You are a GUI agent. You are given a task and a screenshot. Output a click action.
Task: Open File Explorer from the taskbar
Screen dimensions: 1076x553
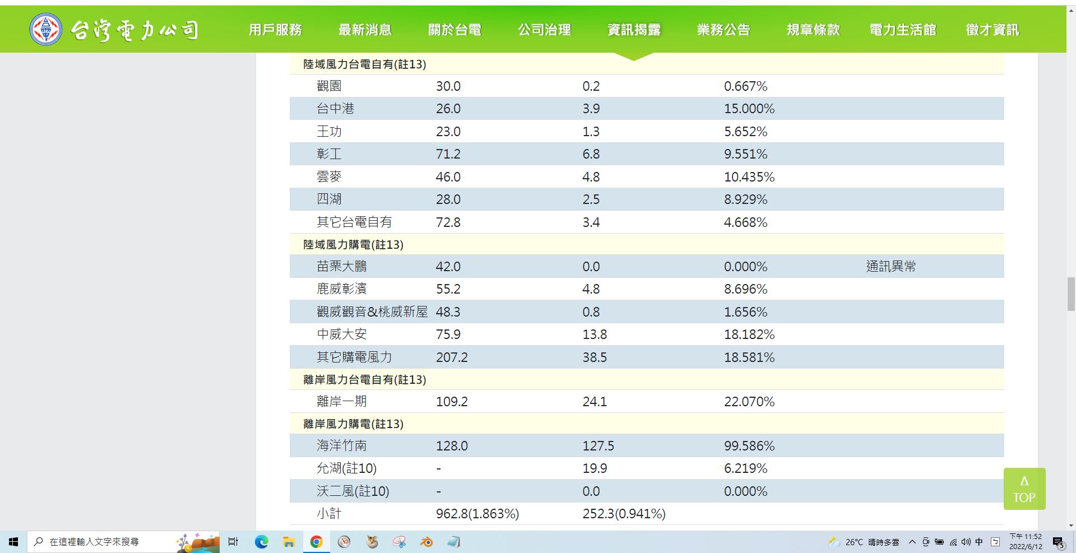coord(289,542)
